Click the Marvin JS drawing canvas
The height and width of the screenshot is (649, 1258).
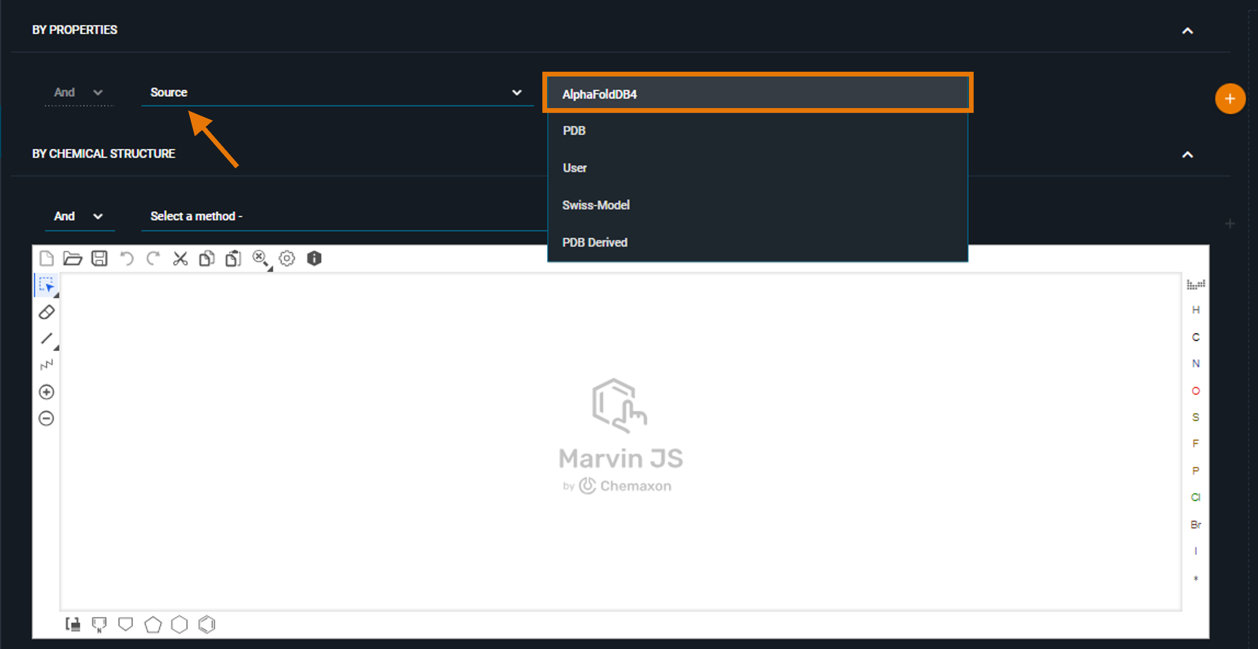[620, 441]
